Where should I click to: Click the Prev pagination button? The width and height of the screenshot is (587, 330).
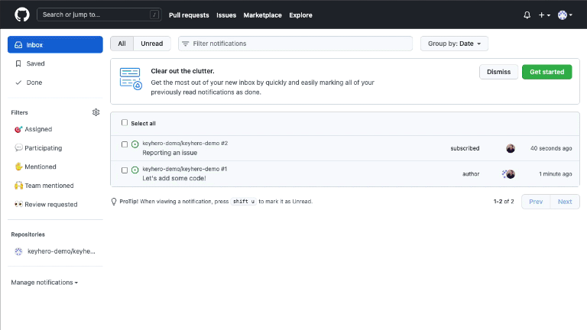pos(536,202)
